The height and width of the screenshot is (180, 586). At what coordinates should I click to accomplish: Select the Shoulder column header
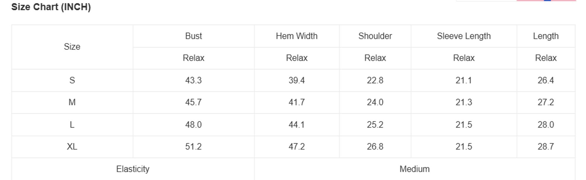pos(375,36)
